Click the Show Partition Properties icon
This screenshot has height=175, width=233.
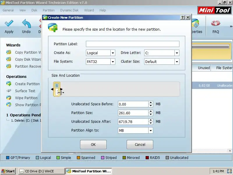(x=9, y=105)
